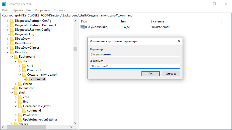The height and width of the screenshot is (130, 232).
Task: Collapse the Directory key
Action: click(8, 52)
